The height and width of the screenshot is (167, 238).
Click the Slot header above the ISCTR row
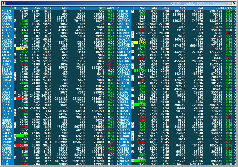tap(200, 8)
